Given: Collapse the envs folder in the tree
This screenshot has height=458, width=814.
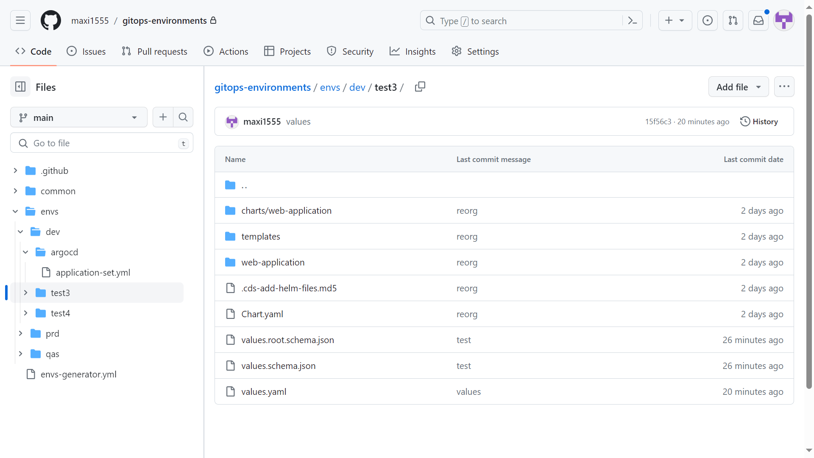Looking at the screenshot, I should tap(15, 211).
